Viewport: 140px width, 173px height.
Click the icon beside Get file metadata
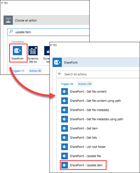(x=65, y=110)
